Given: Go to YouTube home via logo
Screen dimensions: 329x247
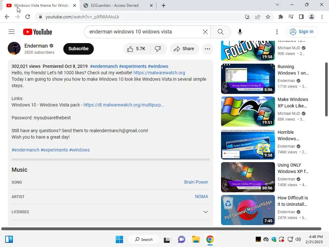Looking at the screenshot, I should [x=38, y=32].
